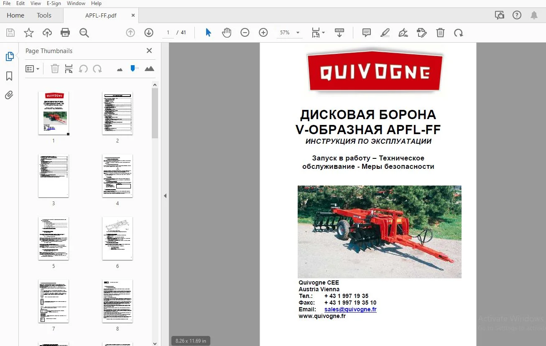This screenshot has height=346, width=546.
Task: Zoom in with the plus button
Action: (x=263, y=33)
